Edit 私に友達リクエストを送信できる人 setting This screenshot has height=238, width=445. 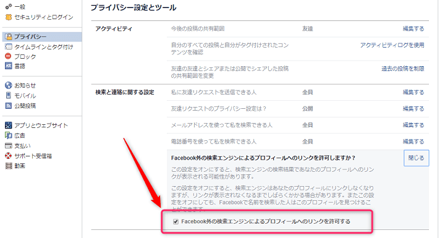pos(413,92)
